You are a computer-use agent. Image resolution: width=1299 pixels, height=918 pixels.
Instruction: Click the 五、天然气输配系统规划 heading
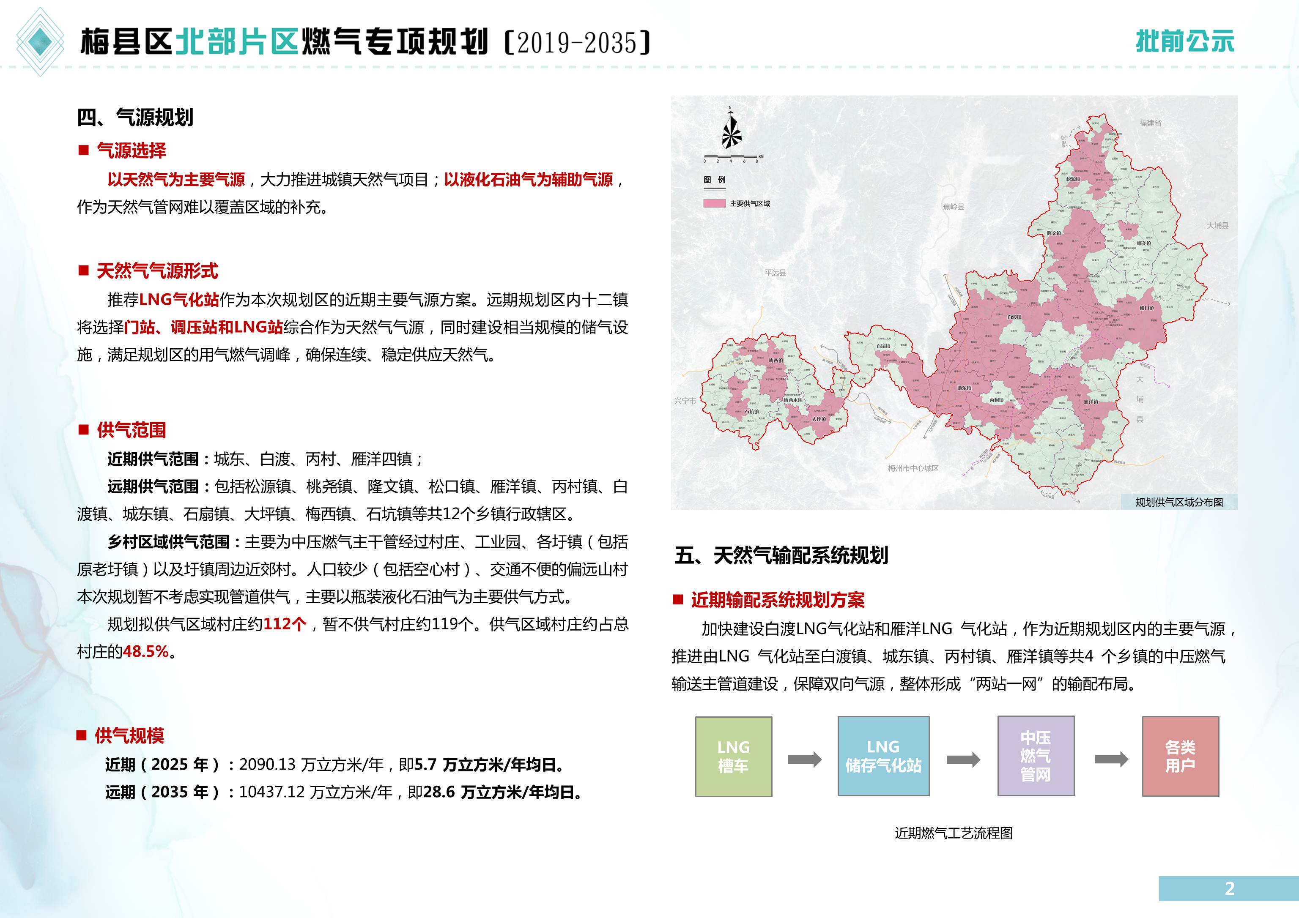tap(781, 555)
